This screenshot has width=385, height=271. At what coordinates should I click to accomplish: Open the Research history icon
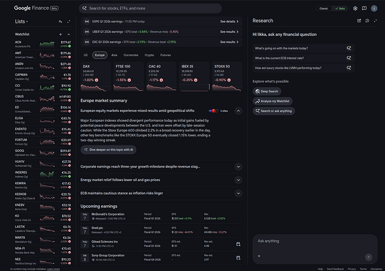tap(367, 21)
